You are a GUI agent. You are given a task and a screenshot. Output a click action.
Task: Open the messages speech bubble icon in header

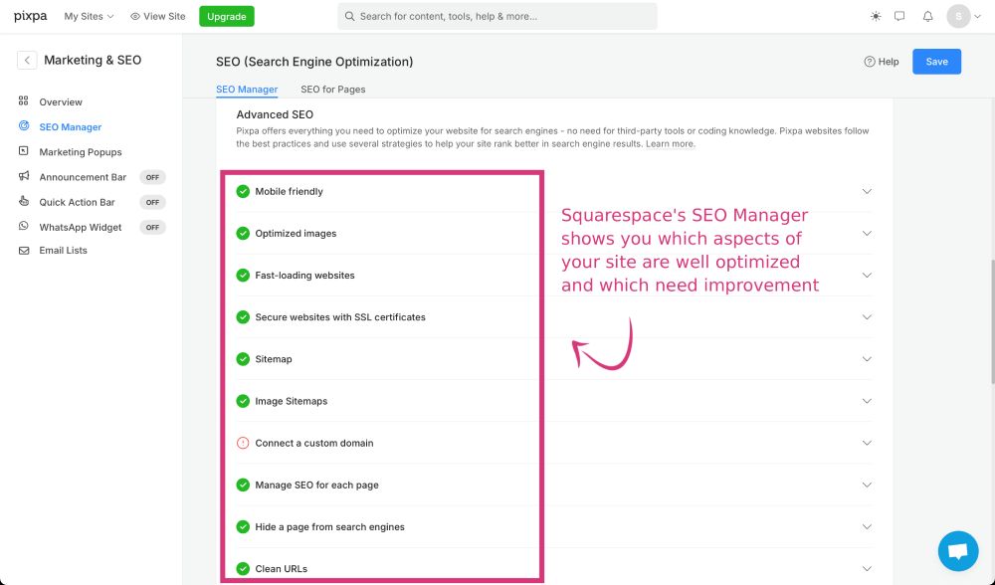click(x=899, y=17)
